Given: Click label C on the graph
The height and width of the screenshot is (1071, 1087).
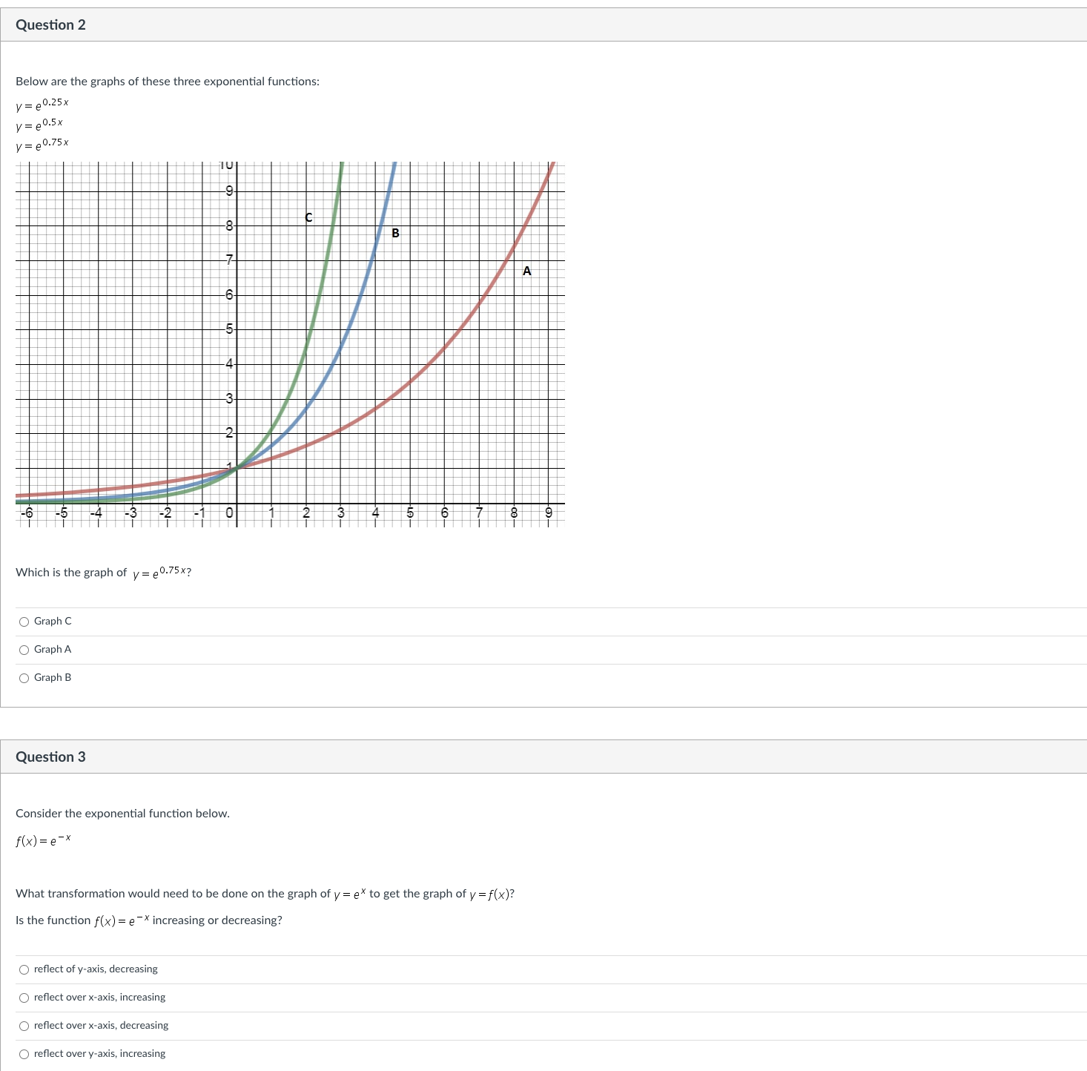Looking at the screenshot, I should click(308, 218).
